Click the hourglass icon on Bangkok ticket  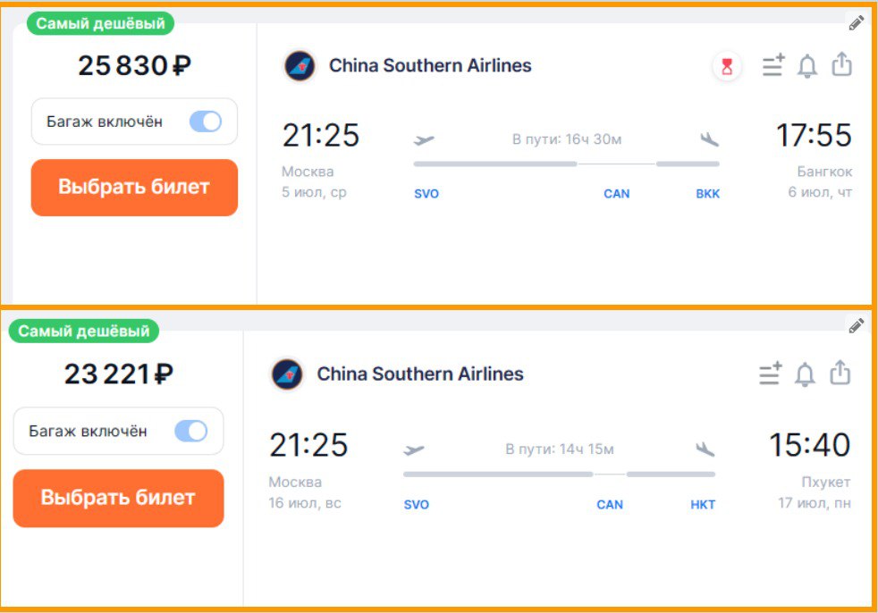727,66
